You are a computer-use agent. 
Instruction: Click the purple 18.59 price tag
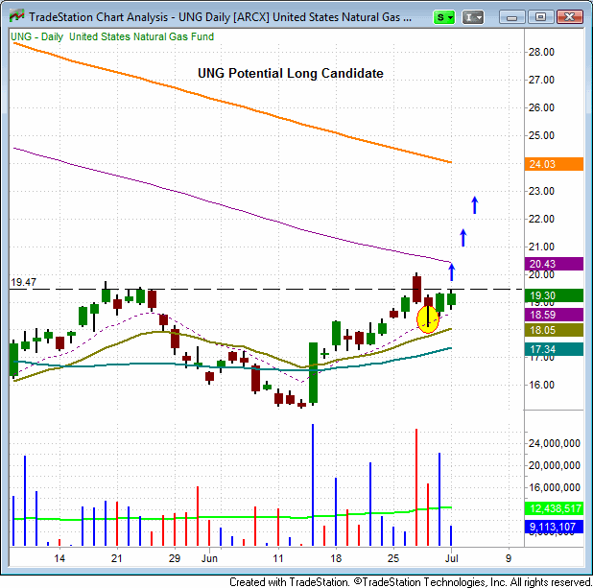554,315
